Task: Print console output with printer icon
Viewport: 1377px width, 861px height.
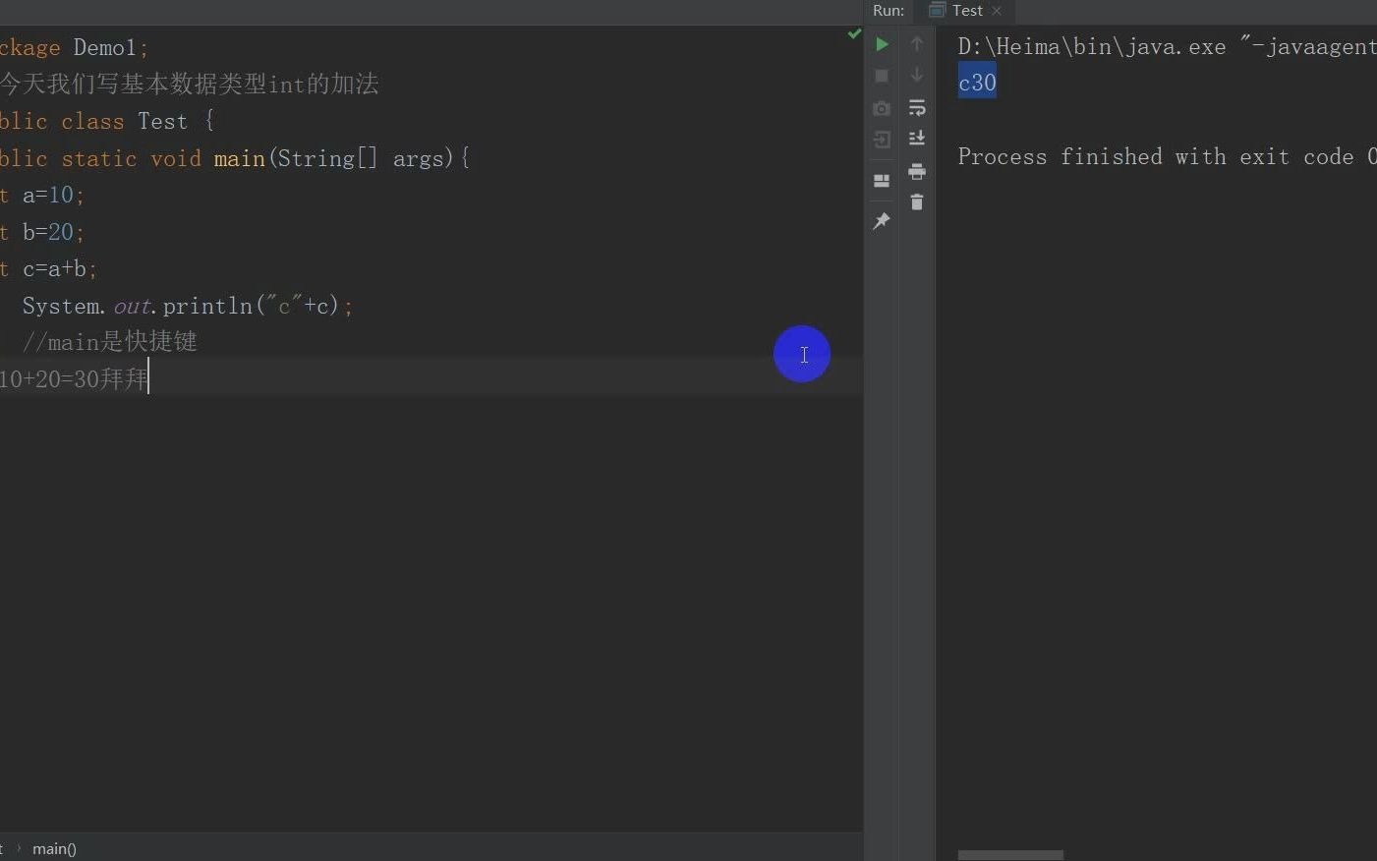Action: (x=917, y=172)
